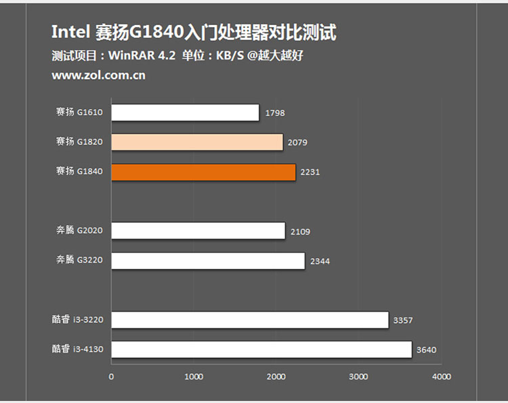Select the 奔腾 G3220 bar
Image resolution: width=508 pixels, height=403 pixels.
coord(208,261)
